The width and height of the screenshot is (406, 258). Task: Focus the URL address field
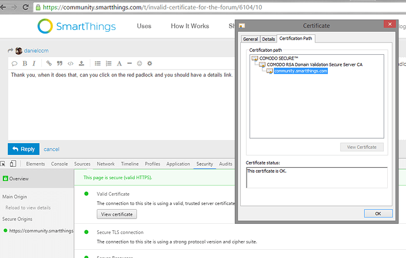(x=220, y=7)
